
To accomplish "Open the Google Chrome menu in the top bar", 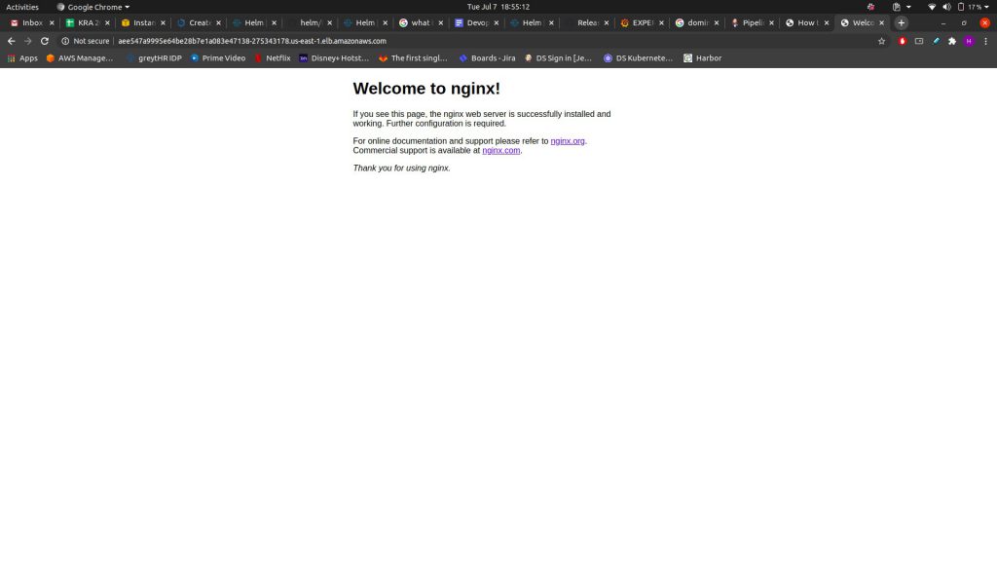I will [x=94, y=6].
